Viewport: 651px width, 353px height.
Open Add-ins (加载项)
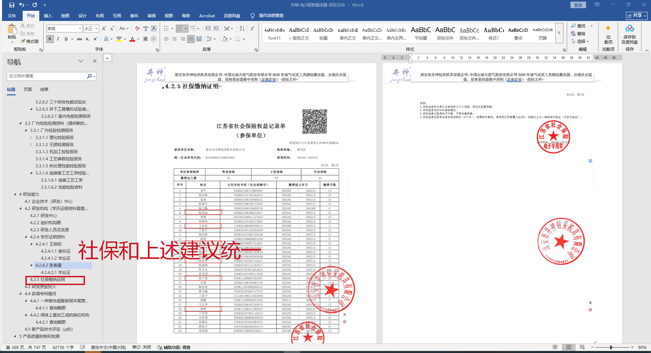coord(608,35)
